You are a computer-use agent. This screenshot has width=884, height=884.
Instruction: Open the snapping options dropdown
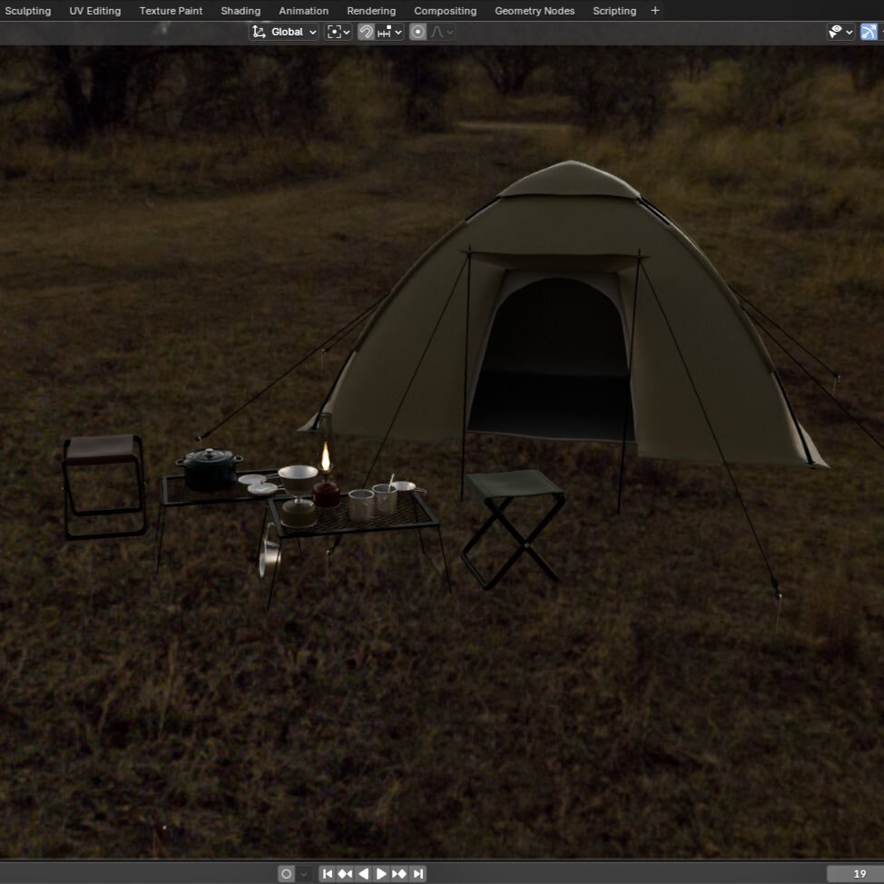coord(389,32)
